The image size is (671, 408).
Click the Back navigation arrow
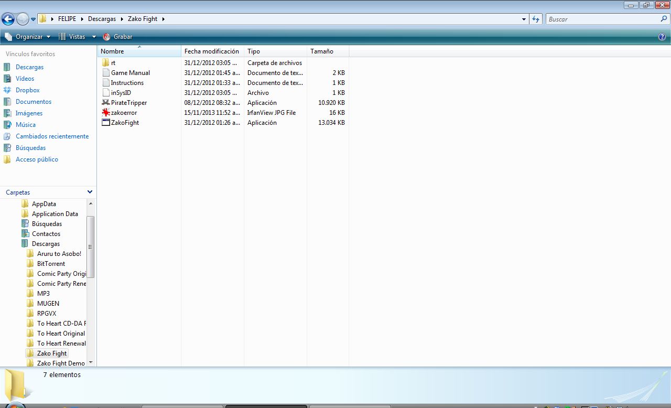coord(8,19)
